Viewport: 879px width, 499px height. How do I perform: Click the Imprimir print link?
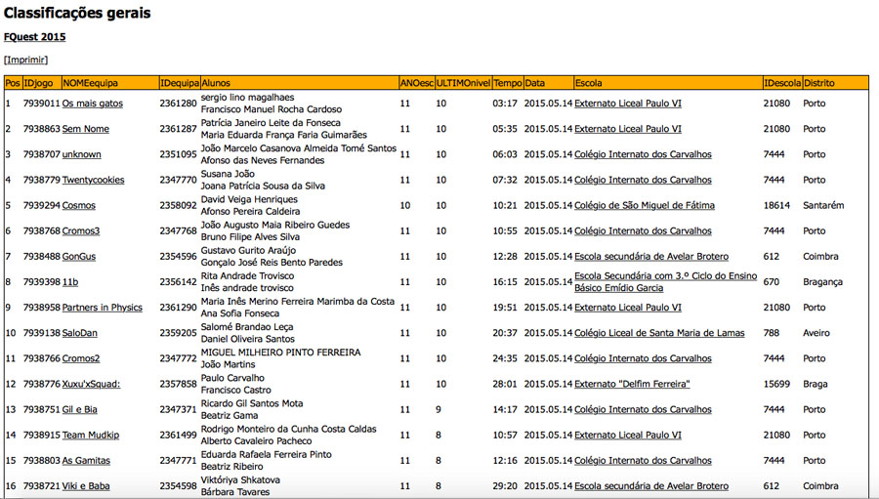(25, 60)
